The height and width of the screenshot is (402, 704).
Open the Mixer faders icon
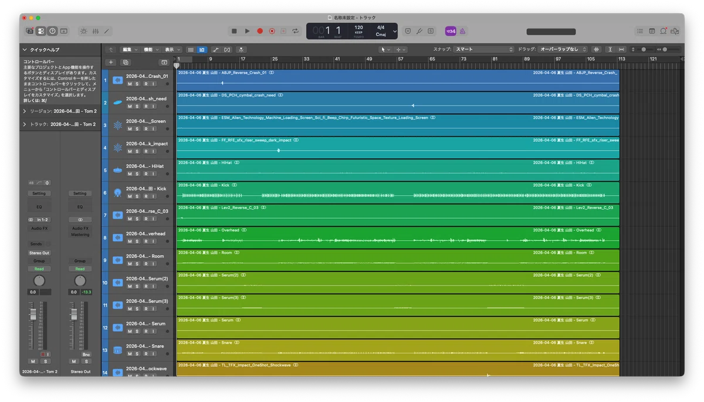[x=95, y=31]
